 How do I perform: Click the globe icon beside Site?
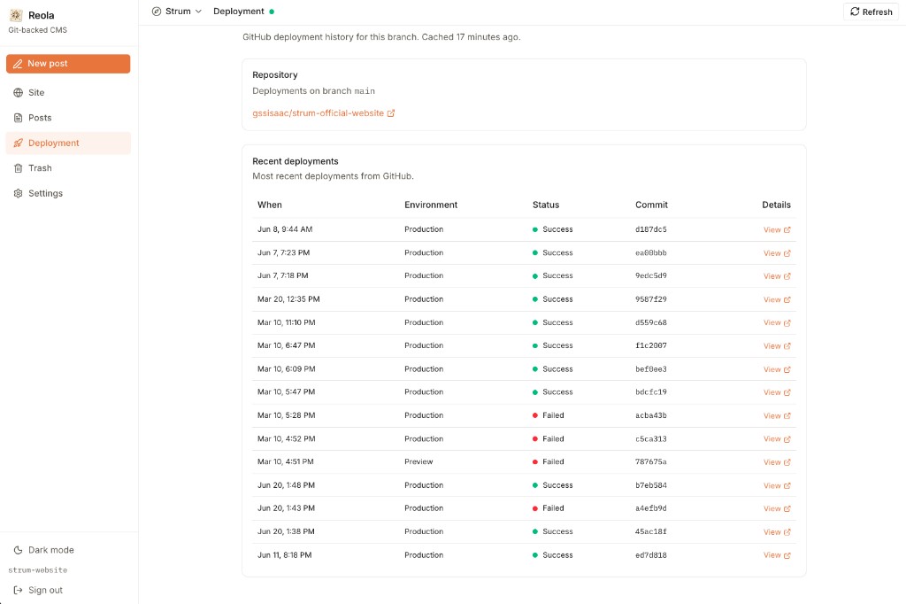18,93
